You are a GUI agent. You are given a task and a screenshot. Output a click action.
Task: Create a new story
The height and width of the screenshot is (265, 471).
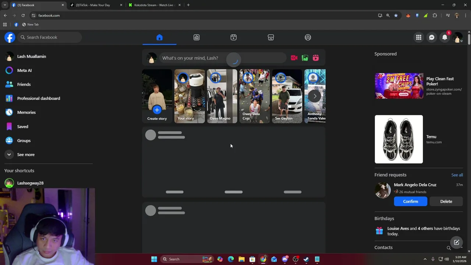[157, 96]
